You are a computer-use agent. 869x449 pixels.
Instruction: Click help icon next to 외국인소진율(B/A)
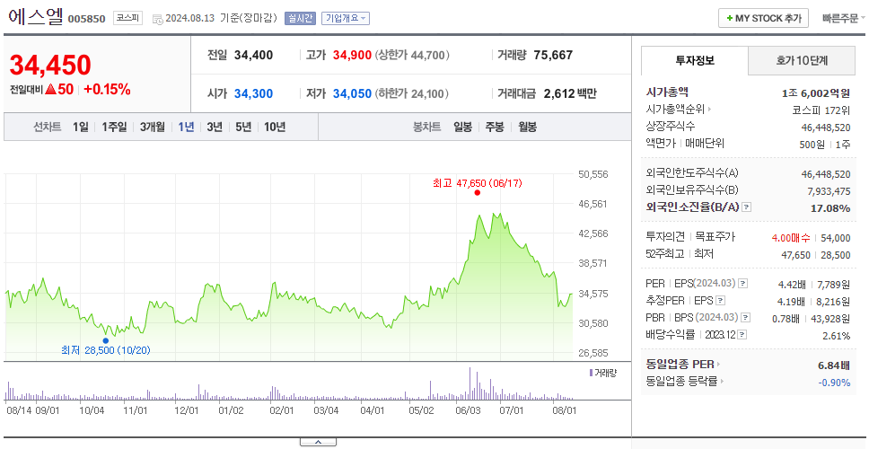(747, 207)
